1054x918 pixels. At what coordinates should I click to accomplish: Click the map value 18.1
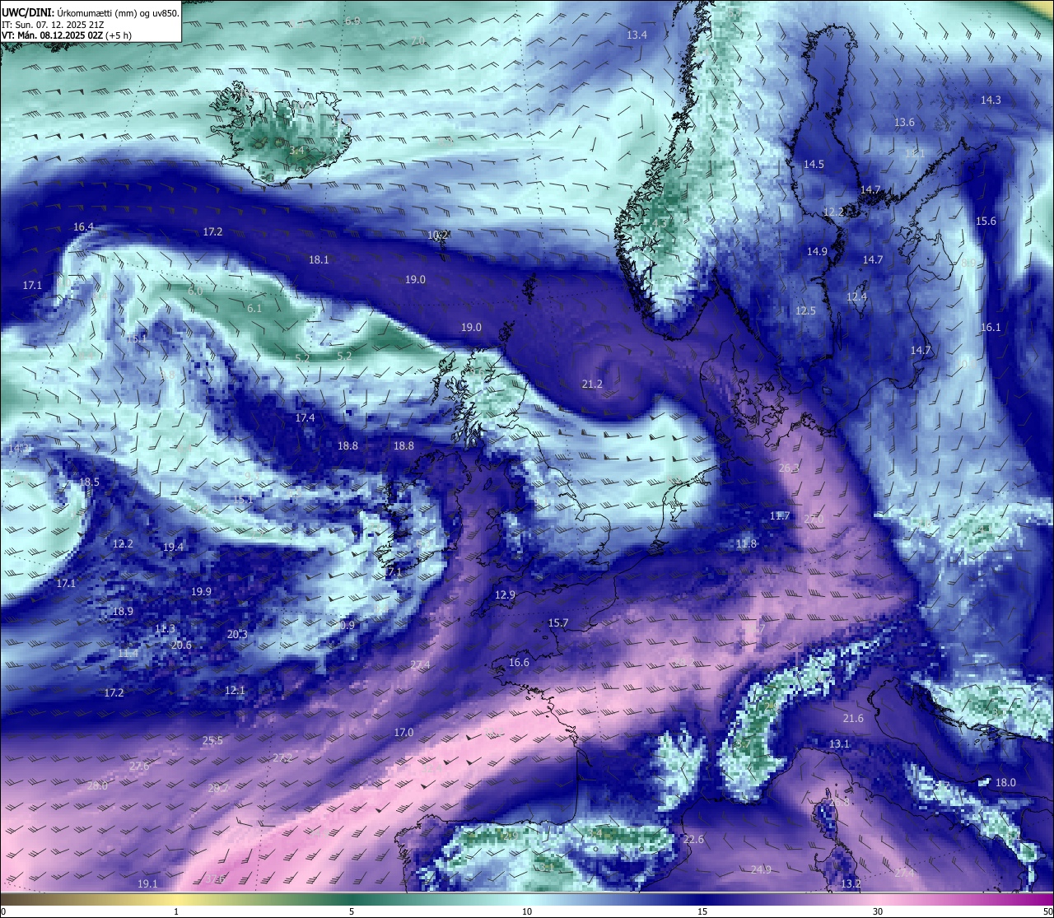click(319, 260)
